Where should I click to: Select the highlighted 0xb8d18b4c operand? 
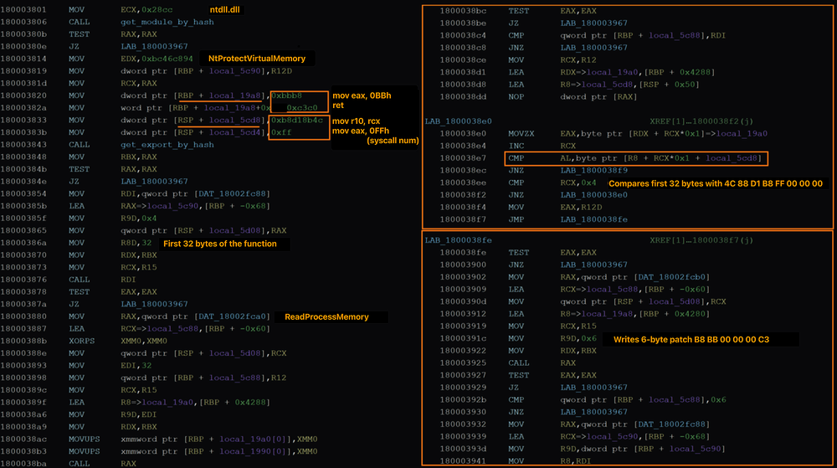click(x=298, y=121)
